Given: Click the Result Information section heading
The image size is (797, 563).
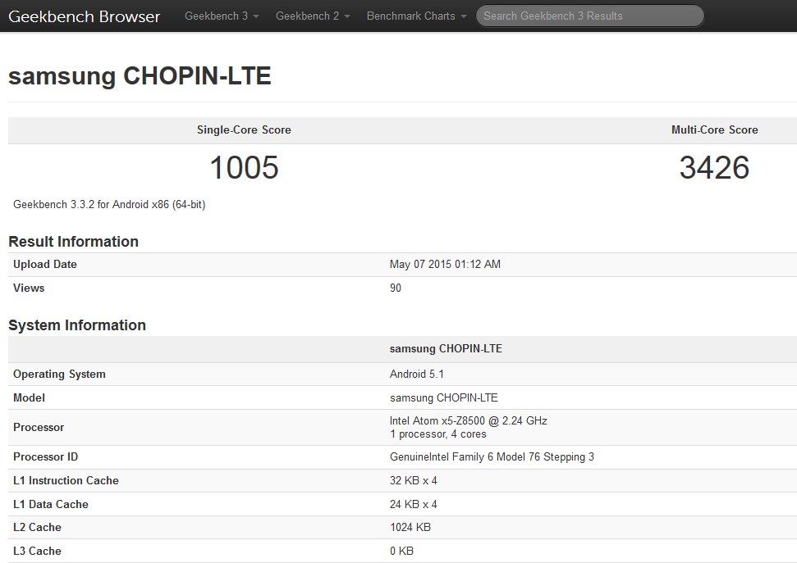Looking at the screenshot, I should pos(73,242).
